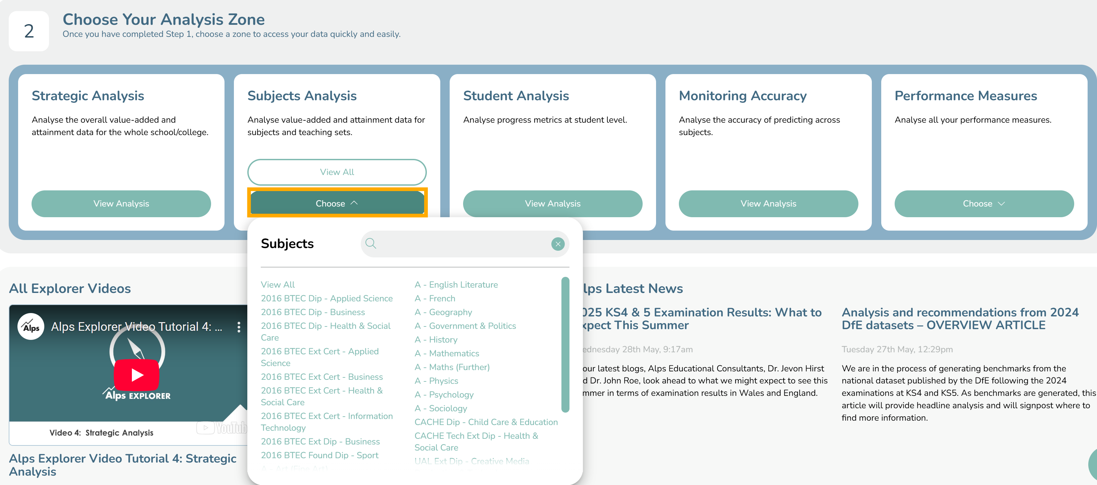Open View Analysis for Monitoring Accuracy
Screen dimensions: 1097x485
[x=768, y=203]
